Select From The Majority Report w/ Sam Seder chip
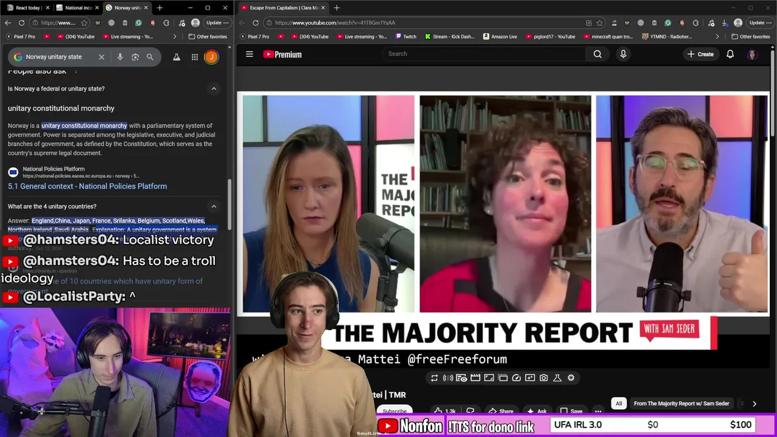The height and width of the screenshot is (437, 777). [681, 404]
